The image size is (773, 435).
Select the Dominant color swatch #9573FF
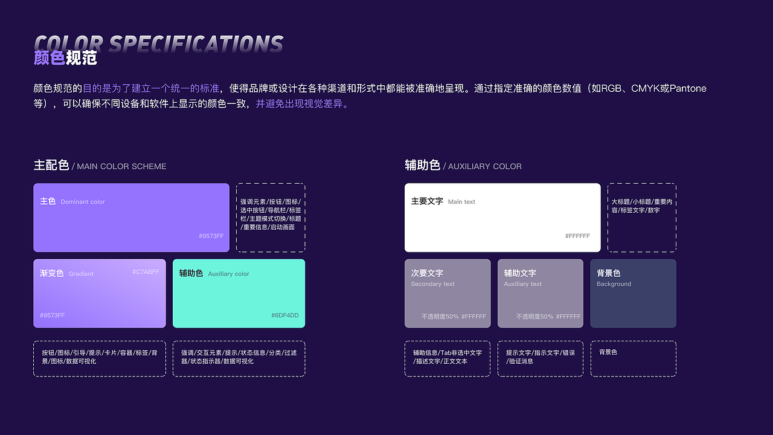pos(131,217)
